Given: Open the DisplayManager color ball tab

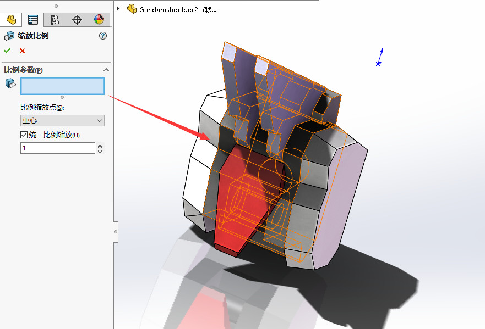Looking at the screenshot, I should (x=99, y=20).
